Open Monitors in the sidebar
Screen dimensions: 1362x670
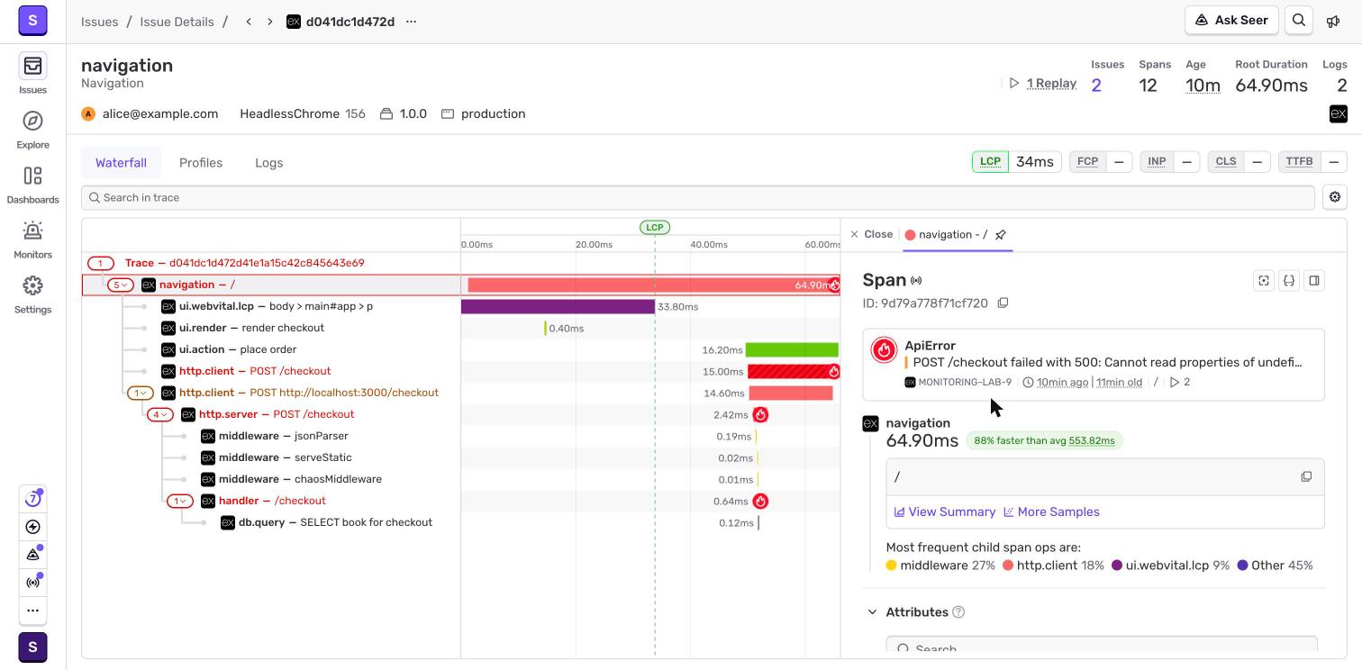(x=32, y=231)
